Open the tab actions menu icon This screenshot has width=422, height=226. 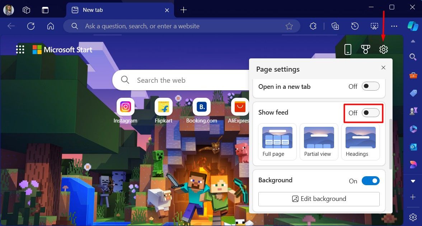point(45,10)
